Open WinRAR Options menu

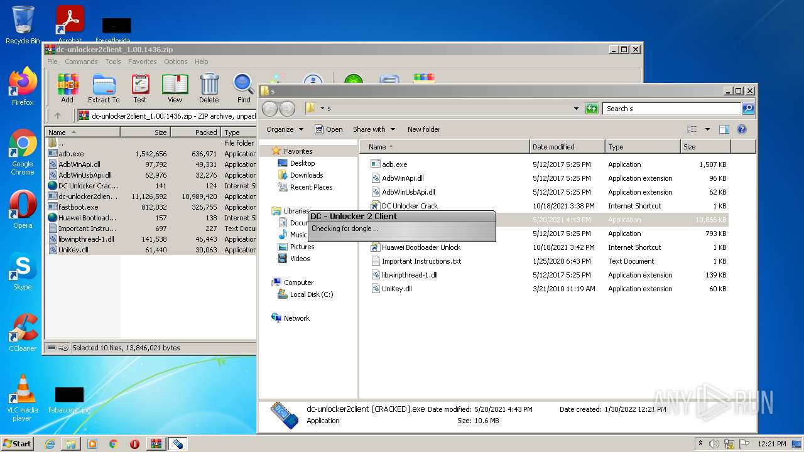click(176, 62)
